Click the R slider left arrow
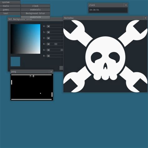The width and height of the screenshot is (148, 148). click(x=48, y=44)
